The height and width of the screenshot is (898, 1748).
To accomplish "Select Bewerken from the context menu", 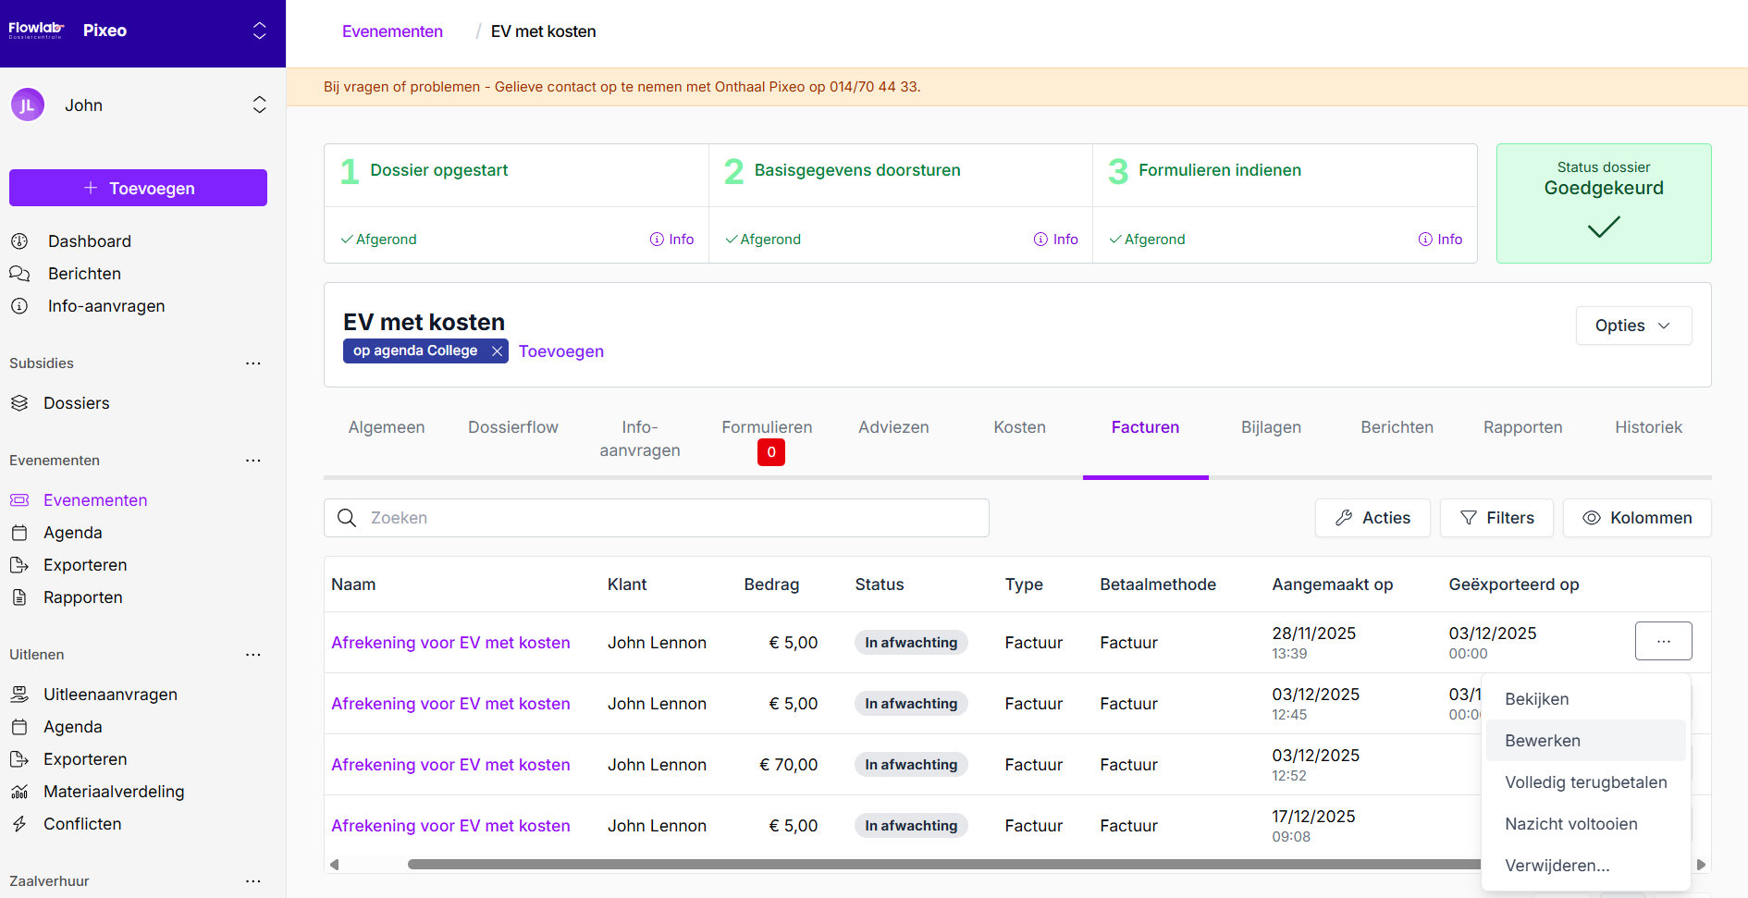I will (x=1542, y=741).
